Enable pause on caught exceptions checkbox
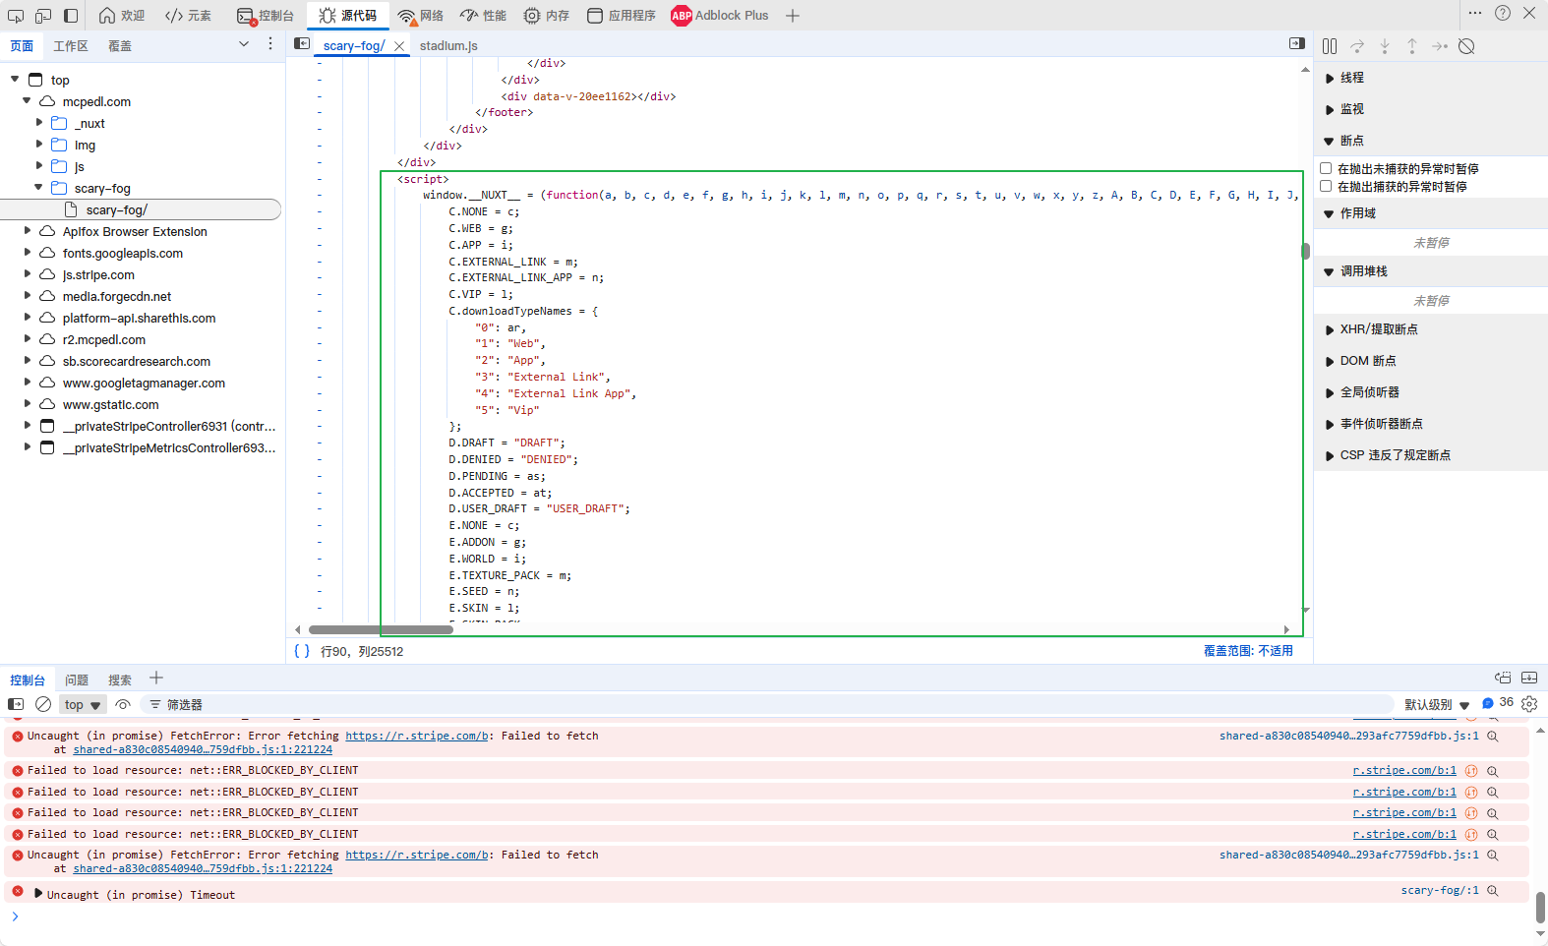This screenshot has width=1548, height=946. tap(1326, 186)
